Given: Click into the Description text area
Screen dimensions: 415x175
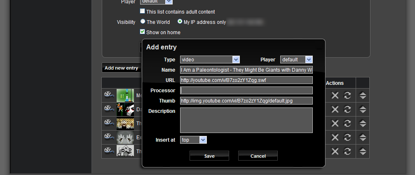Looking at the screenshot, I should pyautogui.click(x=246, y=120).
